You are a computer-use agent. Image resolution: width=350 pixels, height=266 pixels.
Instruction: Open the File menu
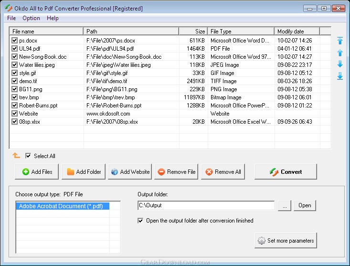tap(11, 18)
